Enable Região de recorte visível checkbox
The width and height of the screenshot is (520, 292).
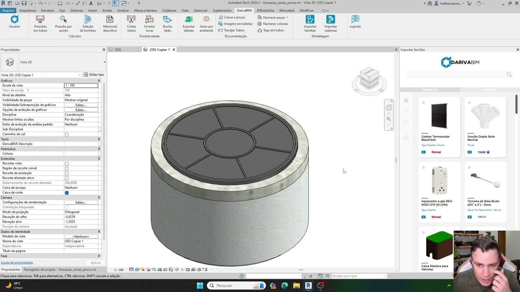(x=67, y=168)
